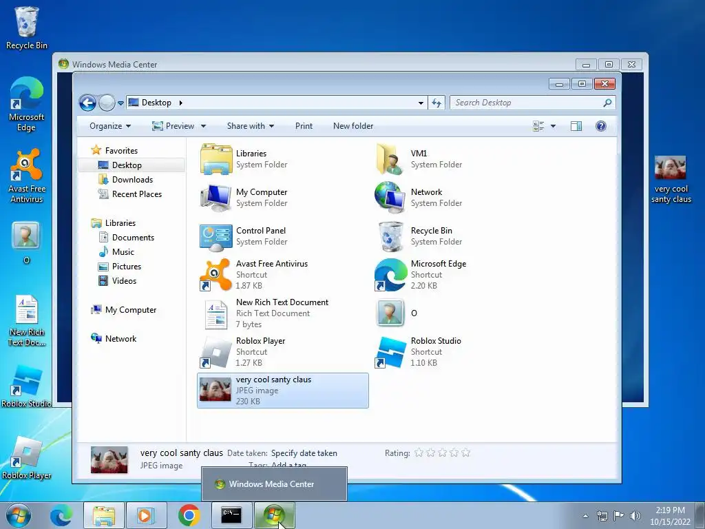Click details pane santy claus thumbnail
Viewport: 705px width, 529px height.
click(109, 459)
